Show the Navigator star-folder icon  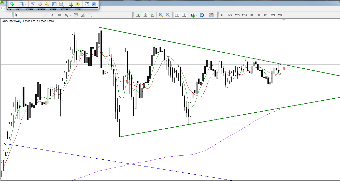click(47, 4)
